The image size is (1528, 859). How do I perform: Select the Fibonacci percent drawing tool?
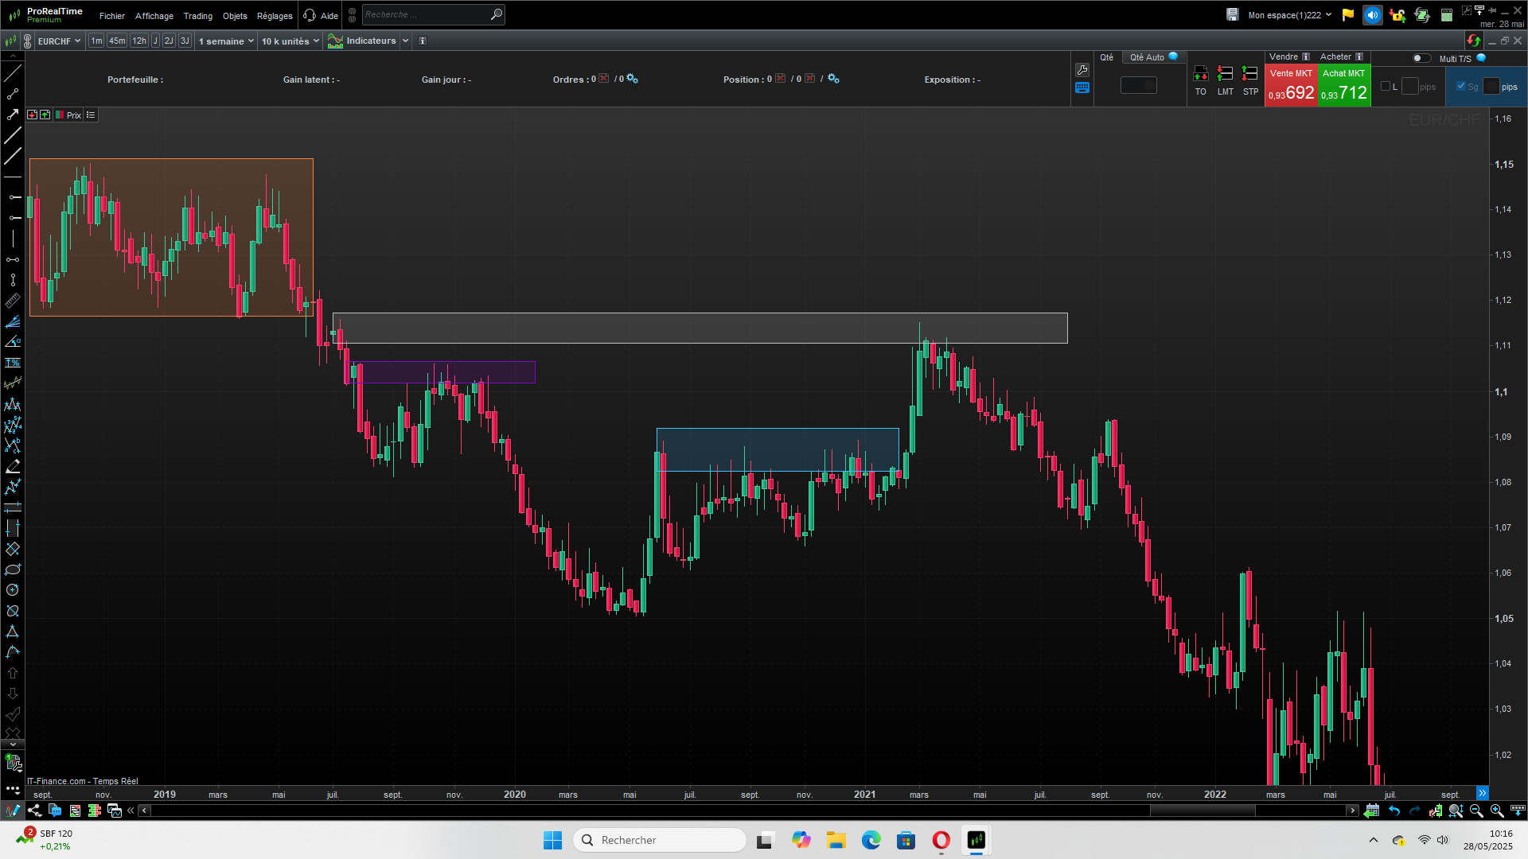tap(13, 363)
